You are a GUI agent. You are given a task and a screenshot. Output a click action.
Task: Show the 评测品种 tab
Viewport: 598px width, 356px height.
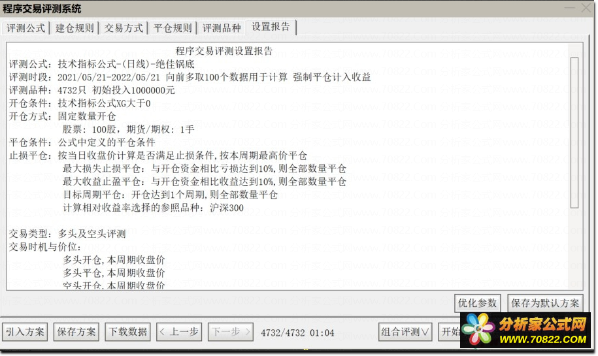click(221, 28)
